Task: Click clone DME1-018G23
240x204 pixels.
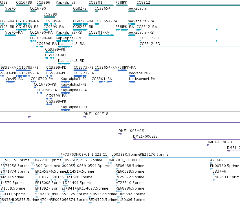Action: pyautogui.click(x=219, y=142)
